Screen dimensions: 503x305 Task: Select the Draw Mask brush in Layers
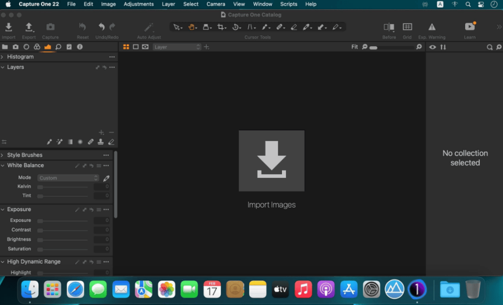tap(49, 142)
